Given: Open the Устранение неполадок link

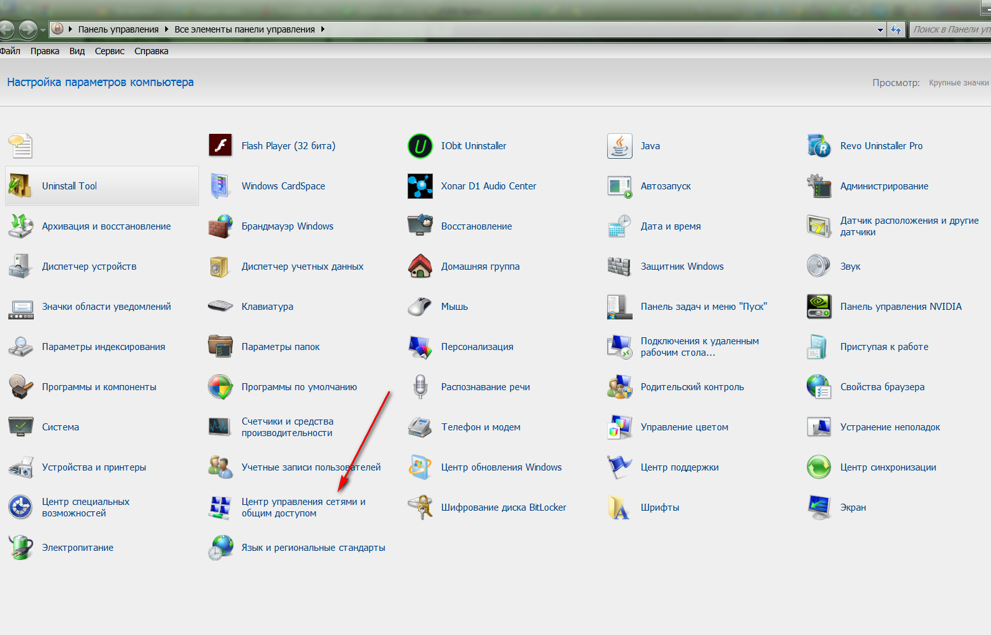Looking at the screenshot, I should tap(890, 427).
